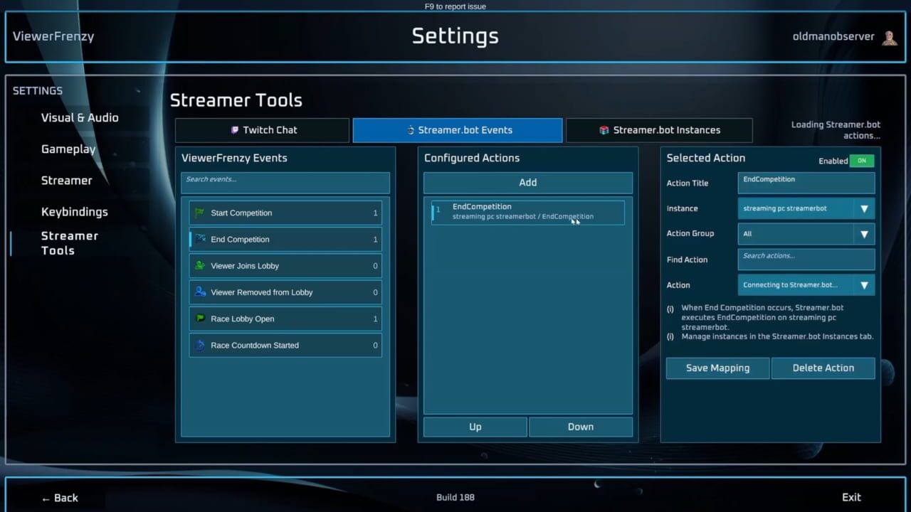Click the End Competition flag icon
This screenshot has width=911, height=512.
pyautogui.click(x=200, y=239)
